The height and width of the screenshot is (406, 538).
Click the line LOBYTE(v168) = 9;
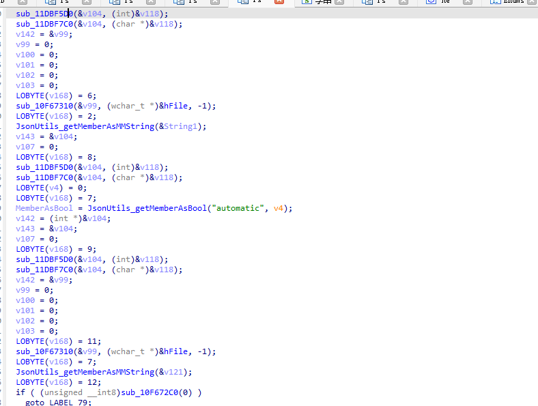[x=56, y=249]
